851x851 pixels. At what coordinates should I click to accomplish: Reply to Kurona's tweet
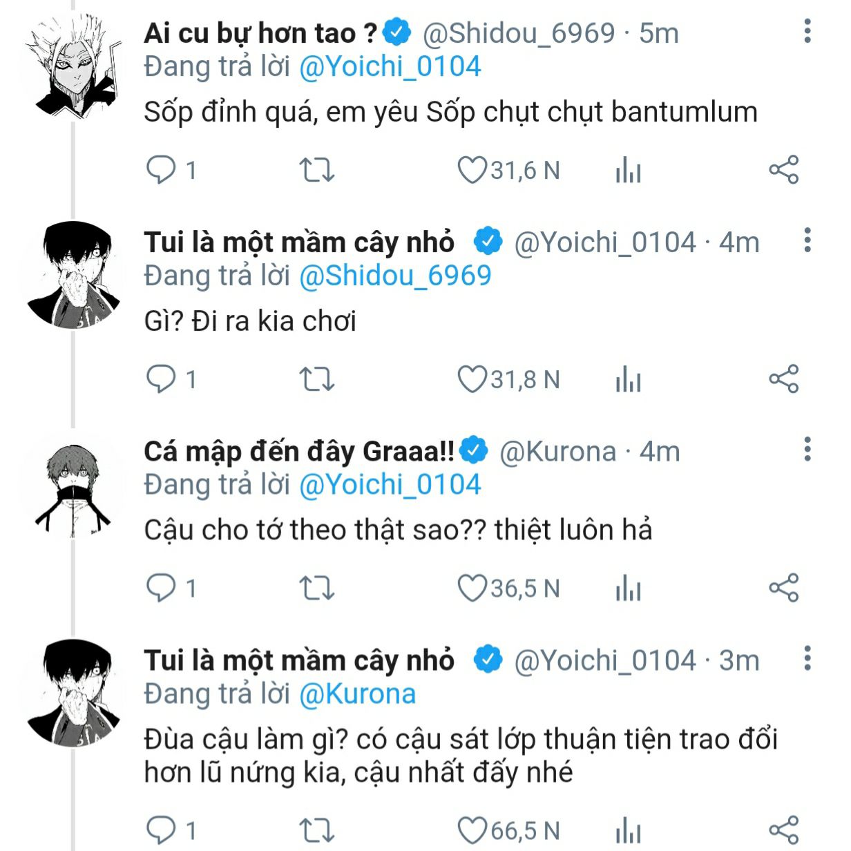(x=162, y=588)
